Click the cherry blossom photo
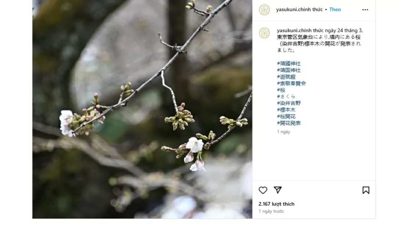This screenshot has height=225, width=400. click(142, 109)
